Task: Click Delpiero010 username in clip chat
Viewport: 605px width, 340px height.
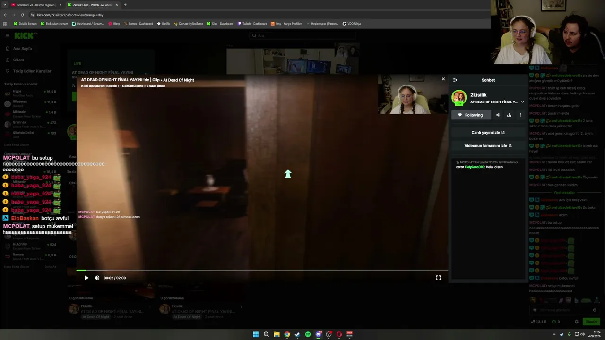Action: click(475, 167)
